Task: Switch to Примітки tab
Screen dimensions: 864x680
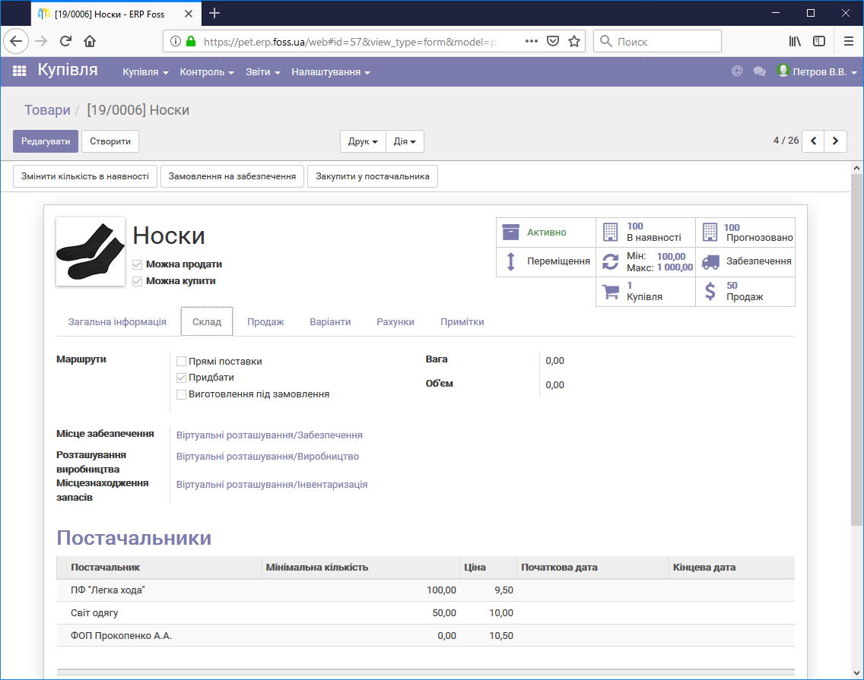Action: [x=462, y=322]
